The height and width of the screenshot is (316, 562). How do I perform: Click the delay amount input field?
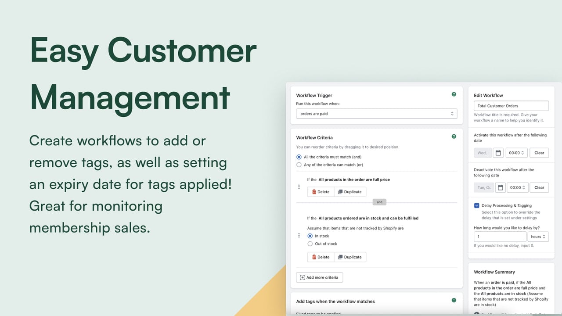500,237
